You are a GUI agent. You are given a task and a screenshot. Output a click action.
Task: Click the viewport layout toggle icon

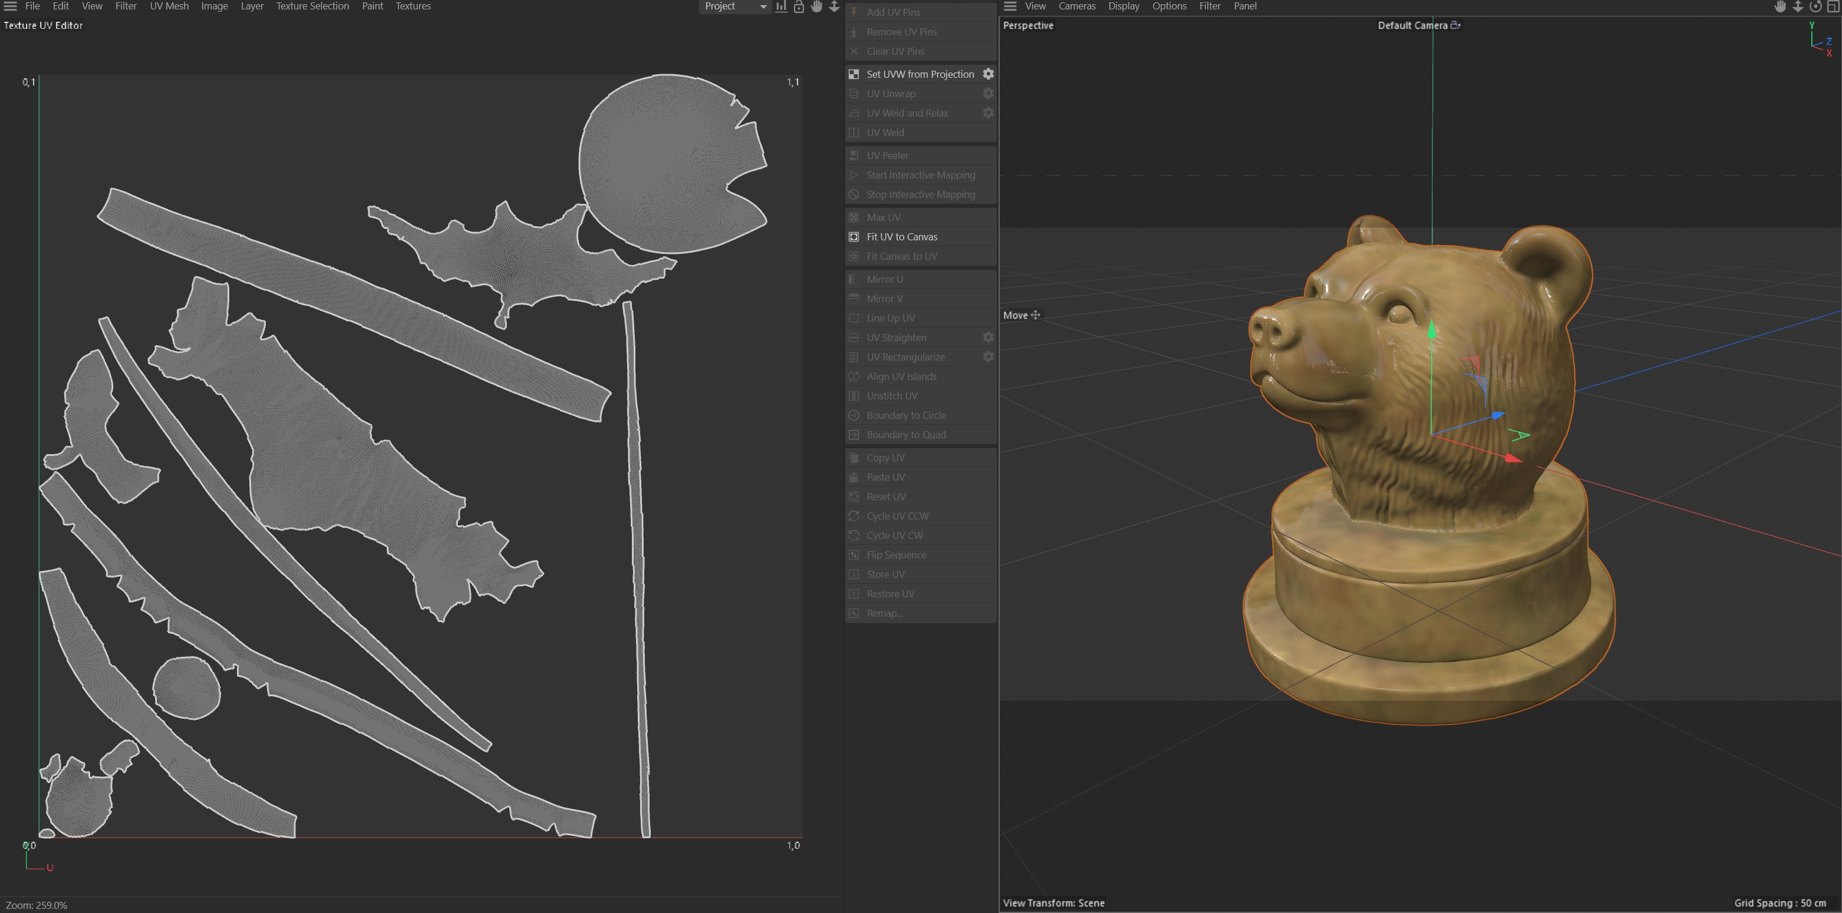click(x=1833, y=6)
